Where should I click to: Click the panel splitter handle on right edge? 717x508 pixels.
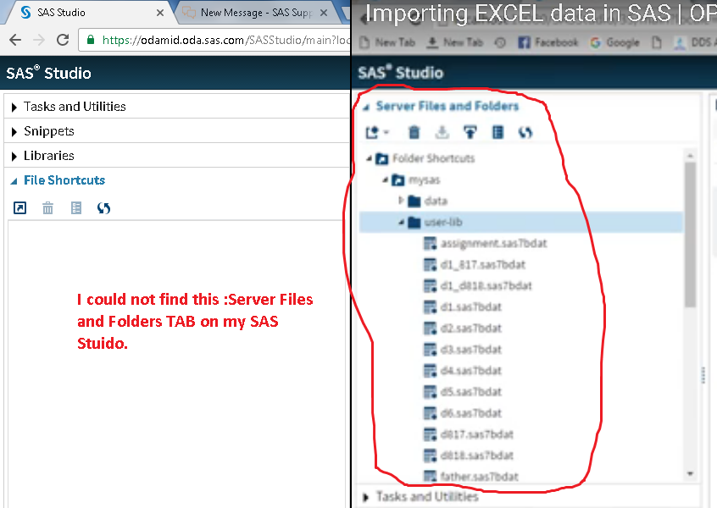pyautogui.click(x=703, y=376)
